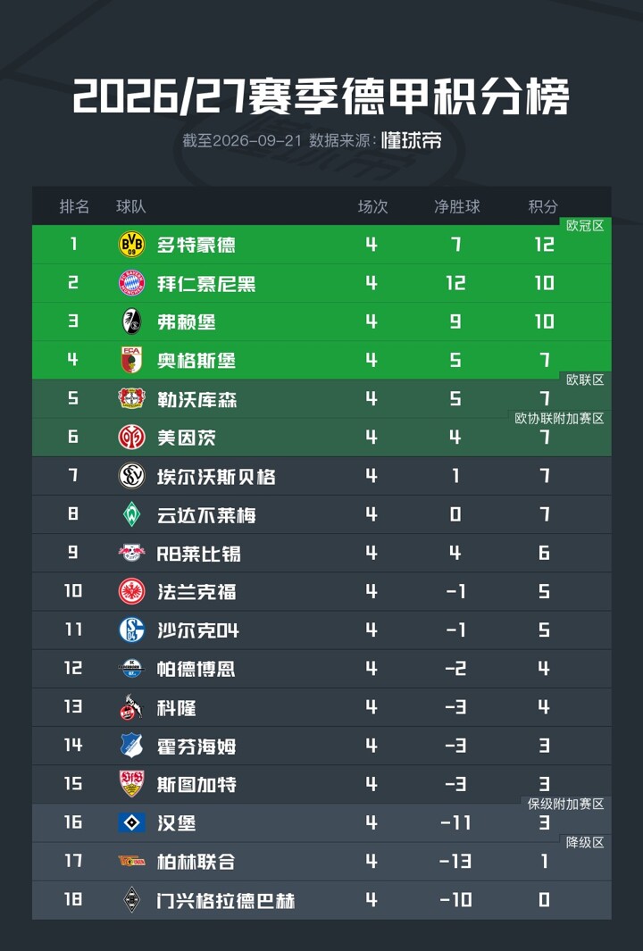Viewport: 643px width, 951px height.
Task: Click the RB Leipzig bulls logo
Action: (131, 553)
